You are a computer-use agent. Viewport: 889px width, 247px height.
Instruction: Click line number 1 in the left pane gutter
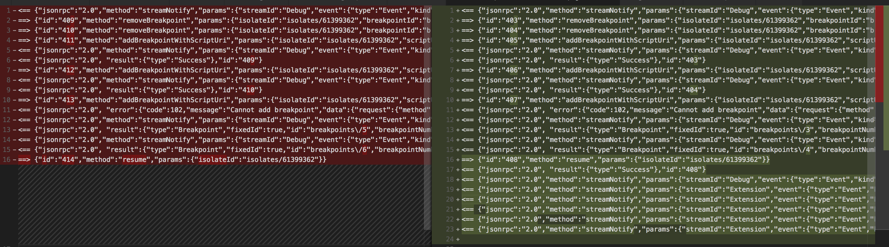[x=9, y=10]
